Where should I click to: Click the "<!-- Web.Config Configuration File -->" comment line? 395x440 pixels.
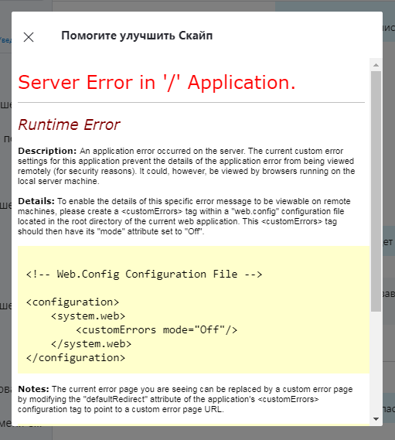(144, 274)
